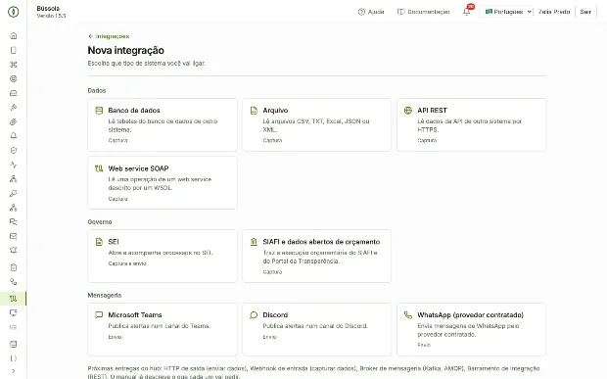The width and height of the screenshot is (607, 379).
Task: Select the API REST integration card
Action: (x=471, y=124)
